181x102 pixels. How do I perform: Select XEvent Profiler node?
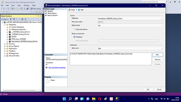click(14, 56)
